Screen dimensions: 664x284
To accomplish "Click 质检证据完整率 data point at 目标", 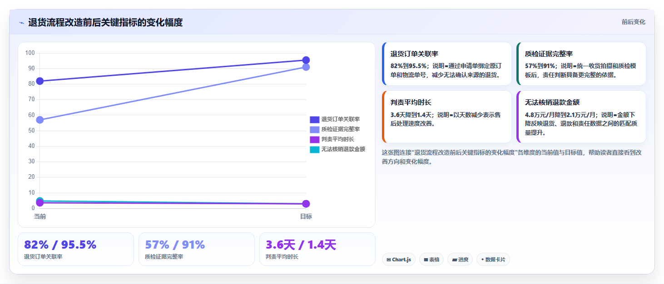I will click(x=306, y=67).
